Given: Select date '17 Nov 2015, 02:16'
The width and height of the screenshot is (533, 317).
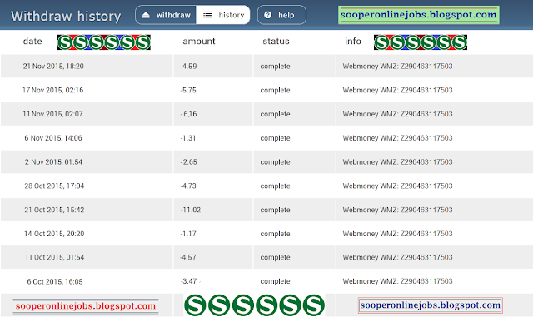Looking at the screenshot, I should click(x=52, y=90).
